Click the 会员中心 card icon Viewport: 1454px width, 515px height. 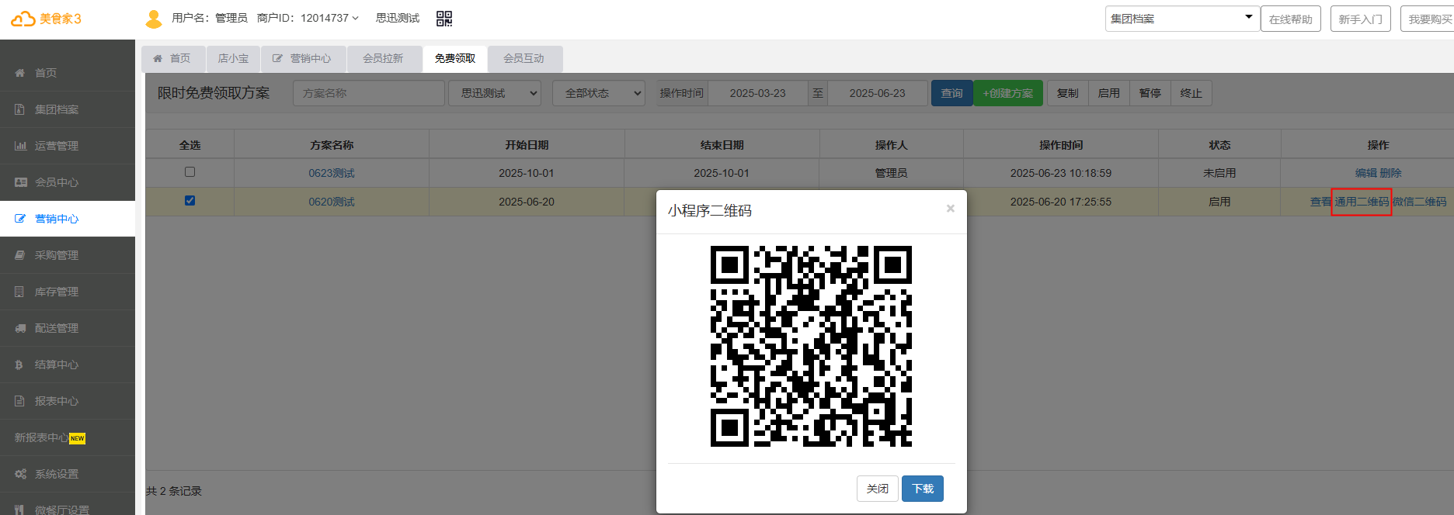[21, 182]
